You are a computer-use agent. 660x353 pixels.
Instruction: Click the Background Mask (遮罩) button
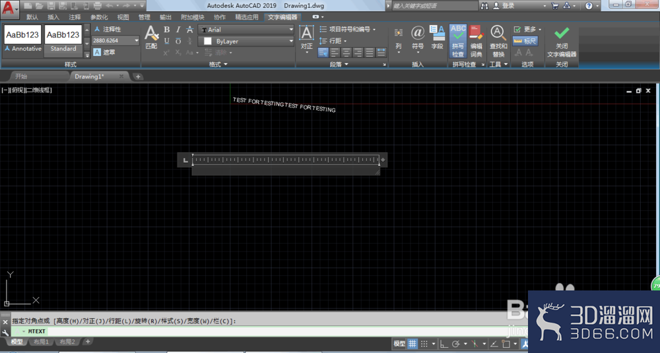(x=104, y=53)
